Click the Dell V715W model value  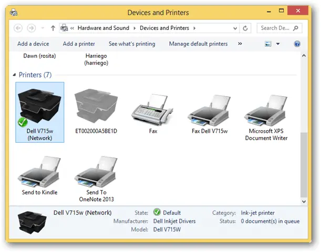pyautogui.click(x=167, y=229)
